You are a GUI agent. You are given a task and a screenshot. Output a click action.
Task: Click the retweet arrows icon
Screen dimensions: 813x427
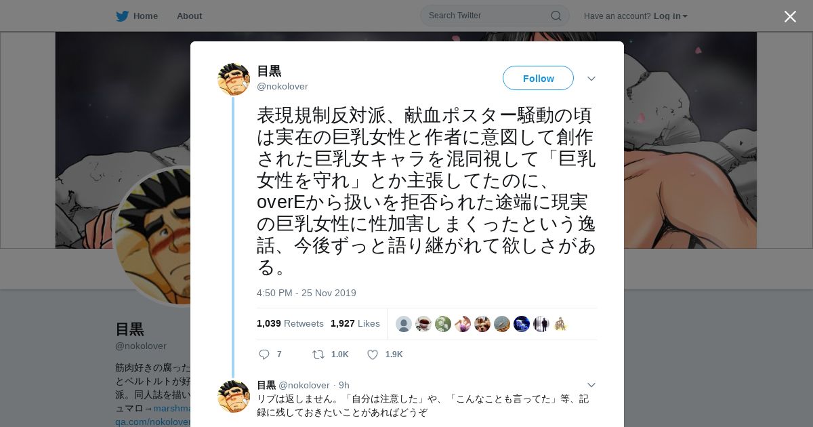coord(318,354)
